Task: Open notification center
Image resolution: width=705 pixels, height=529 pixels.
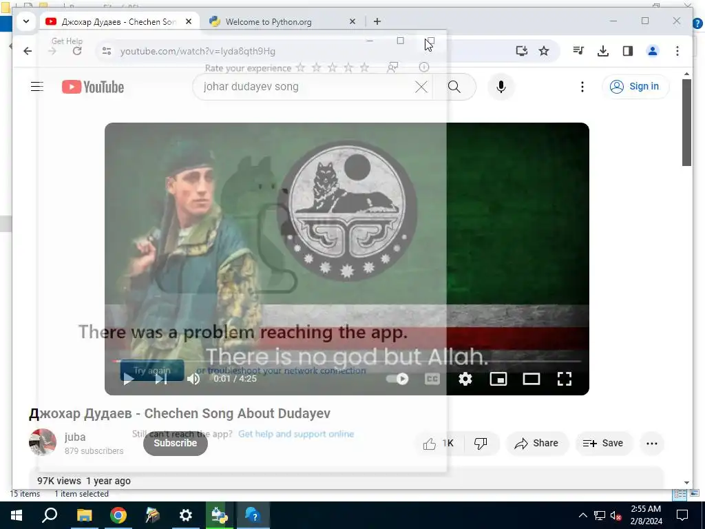Action: tap(682, 515)
